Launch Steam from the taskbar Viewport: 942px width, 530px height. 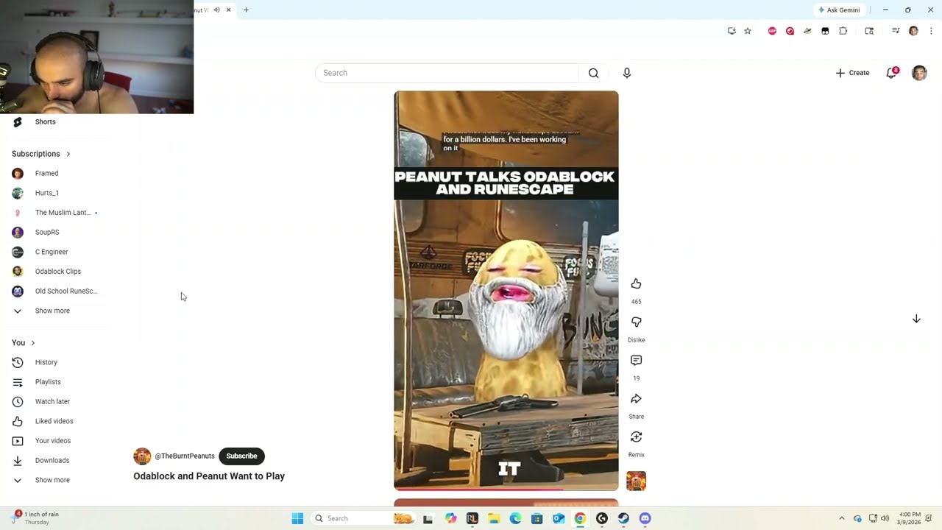click(623, 518)
